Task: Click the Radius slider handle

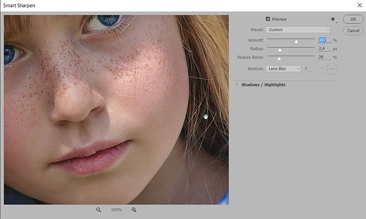Action: 280,50
